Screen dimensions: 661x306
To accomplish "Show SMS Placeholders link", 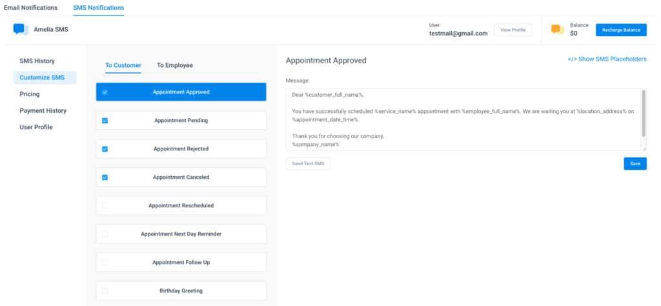I will tap(607, 59).
